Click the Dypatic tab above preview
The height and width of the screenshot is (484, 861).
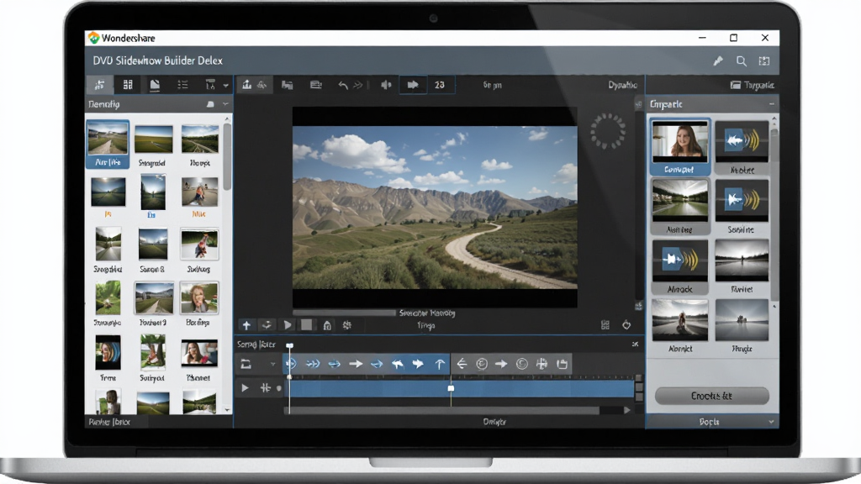622,85
